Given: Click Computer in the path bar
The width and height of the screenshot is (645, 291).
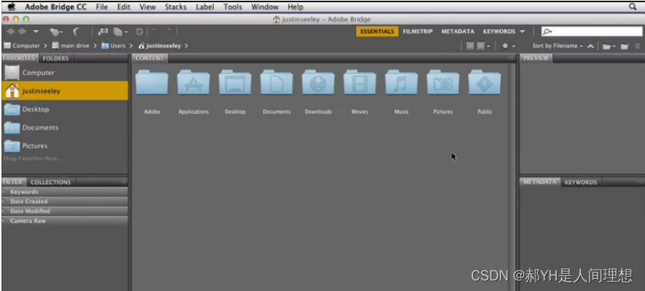Looking at the screenshot, I should pos(22,46).
